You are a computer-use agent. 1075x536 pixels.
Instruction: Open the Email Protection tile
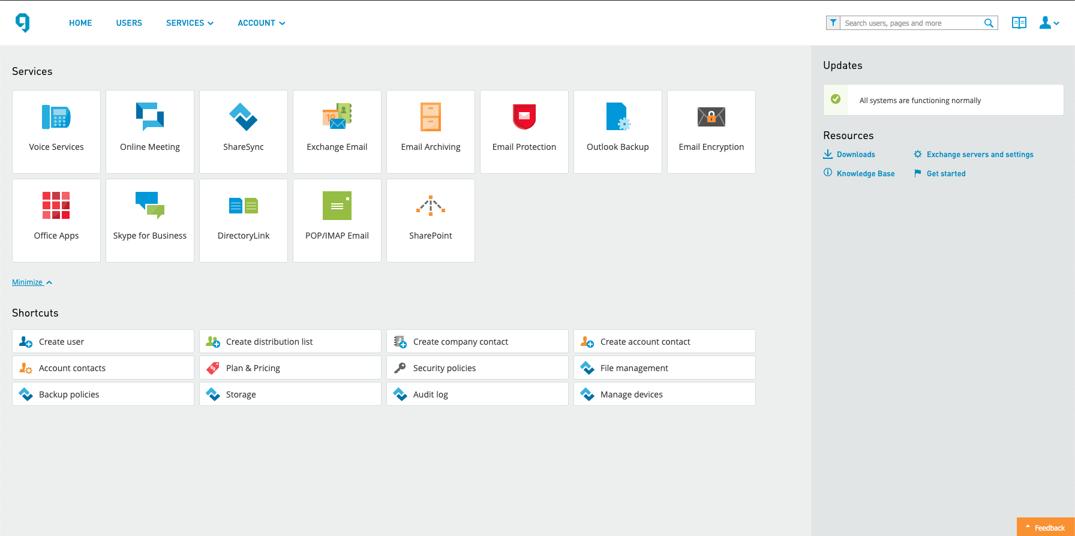click(524, 132)
